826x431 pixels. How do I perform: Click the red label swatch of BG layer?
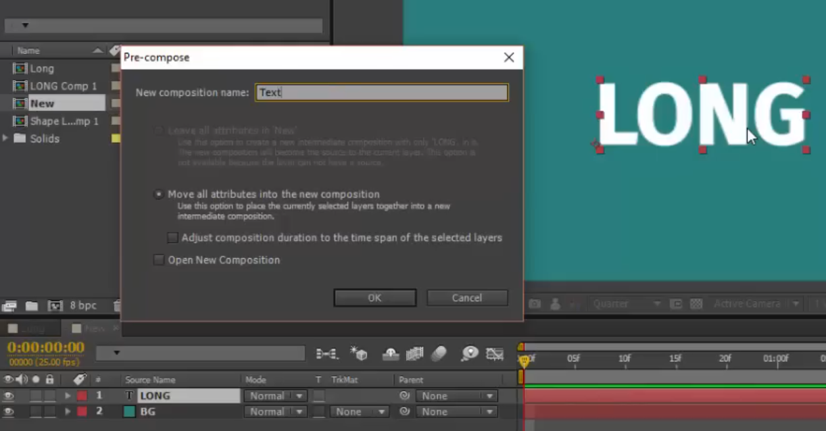point(82,412)
